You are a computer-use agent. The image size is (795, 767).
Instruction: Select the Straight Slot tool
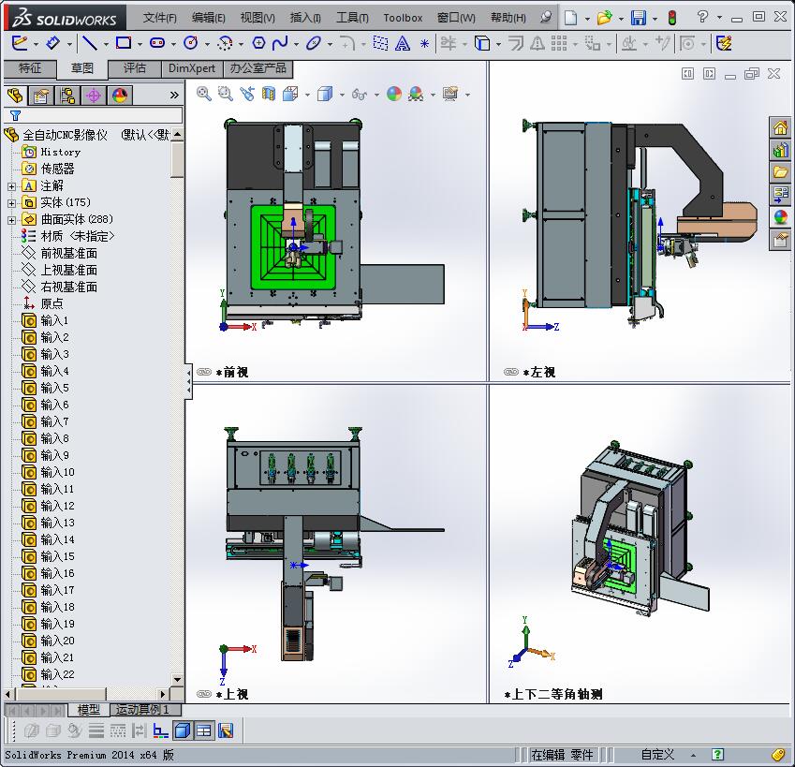157,43
